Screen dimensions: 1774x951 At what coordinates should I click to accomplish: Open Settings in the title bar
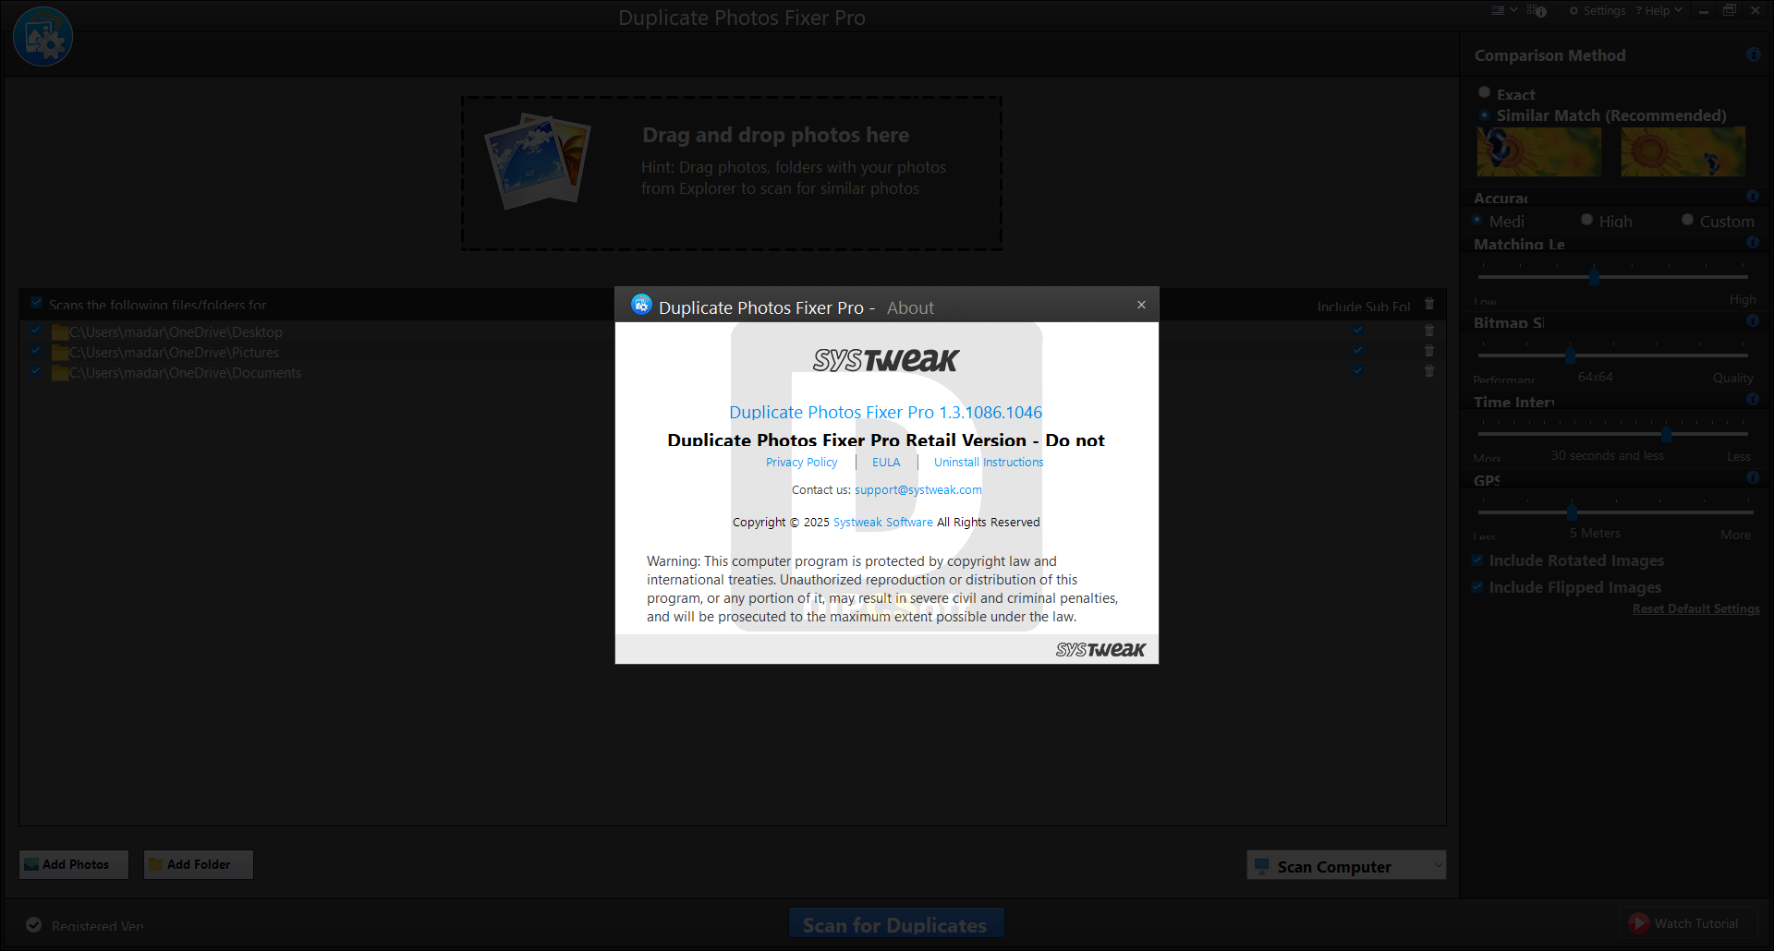coord(1598,11)
